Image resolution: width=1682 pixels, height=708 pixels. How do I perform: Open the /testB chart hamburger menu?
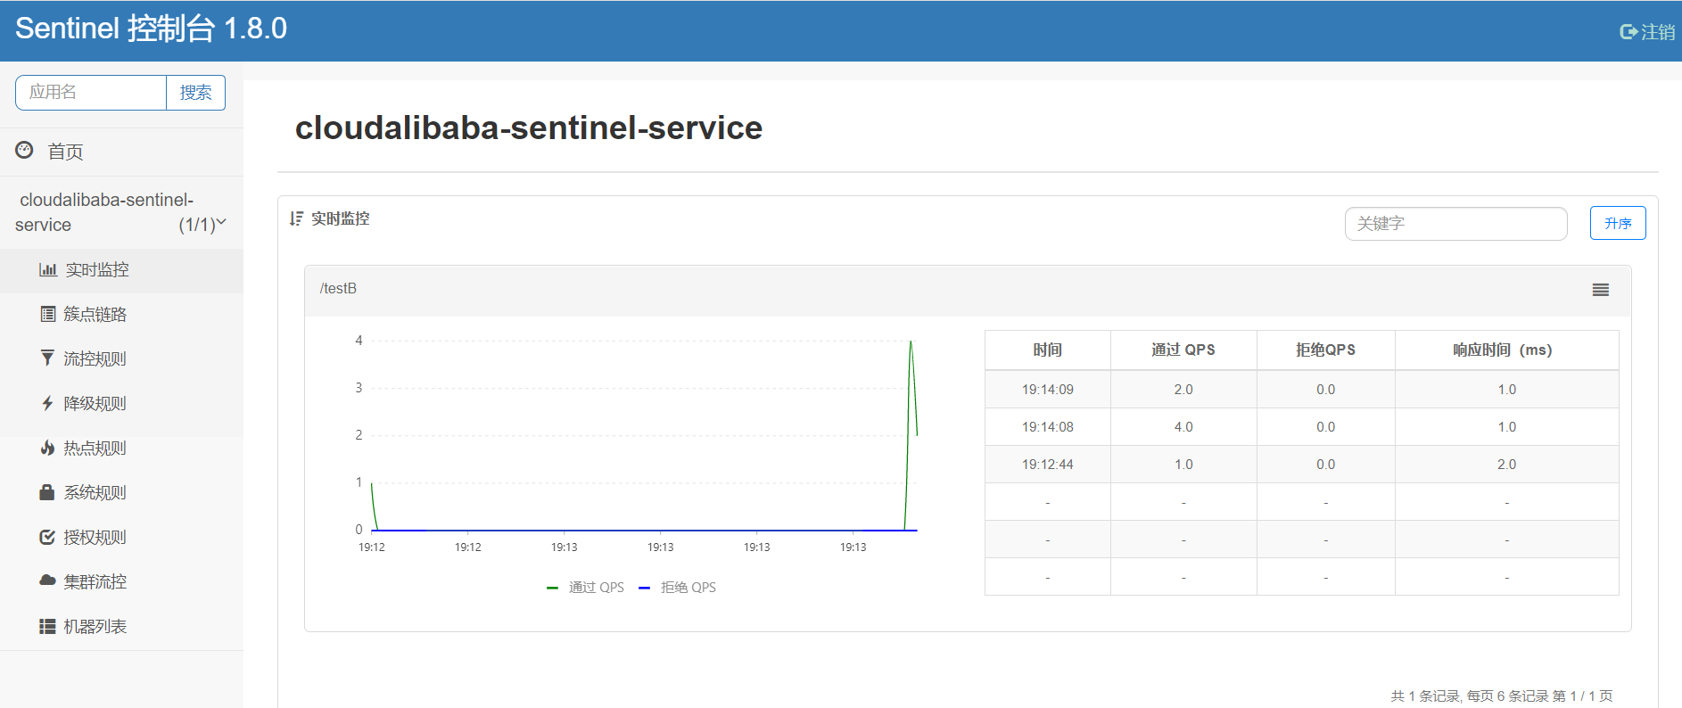[x=1600, y=290]
